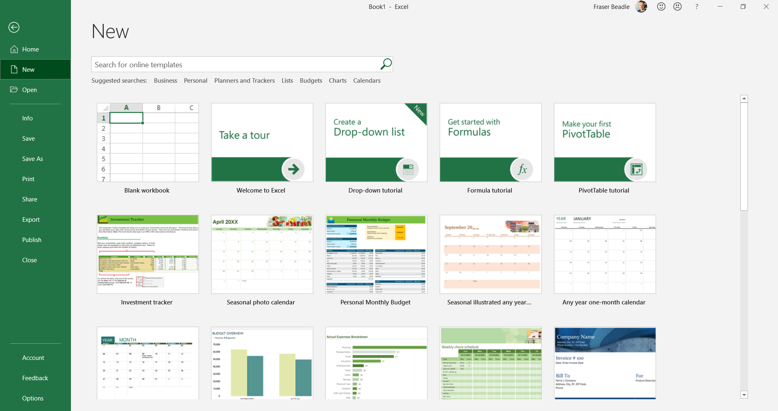Screen dimensions: 778x411
Task: Click the scroll down arrow of templates list
Action: click(744, 395)
